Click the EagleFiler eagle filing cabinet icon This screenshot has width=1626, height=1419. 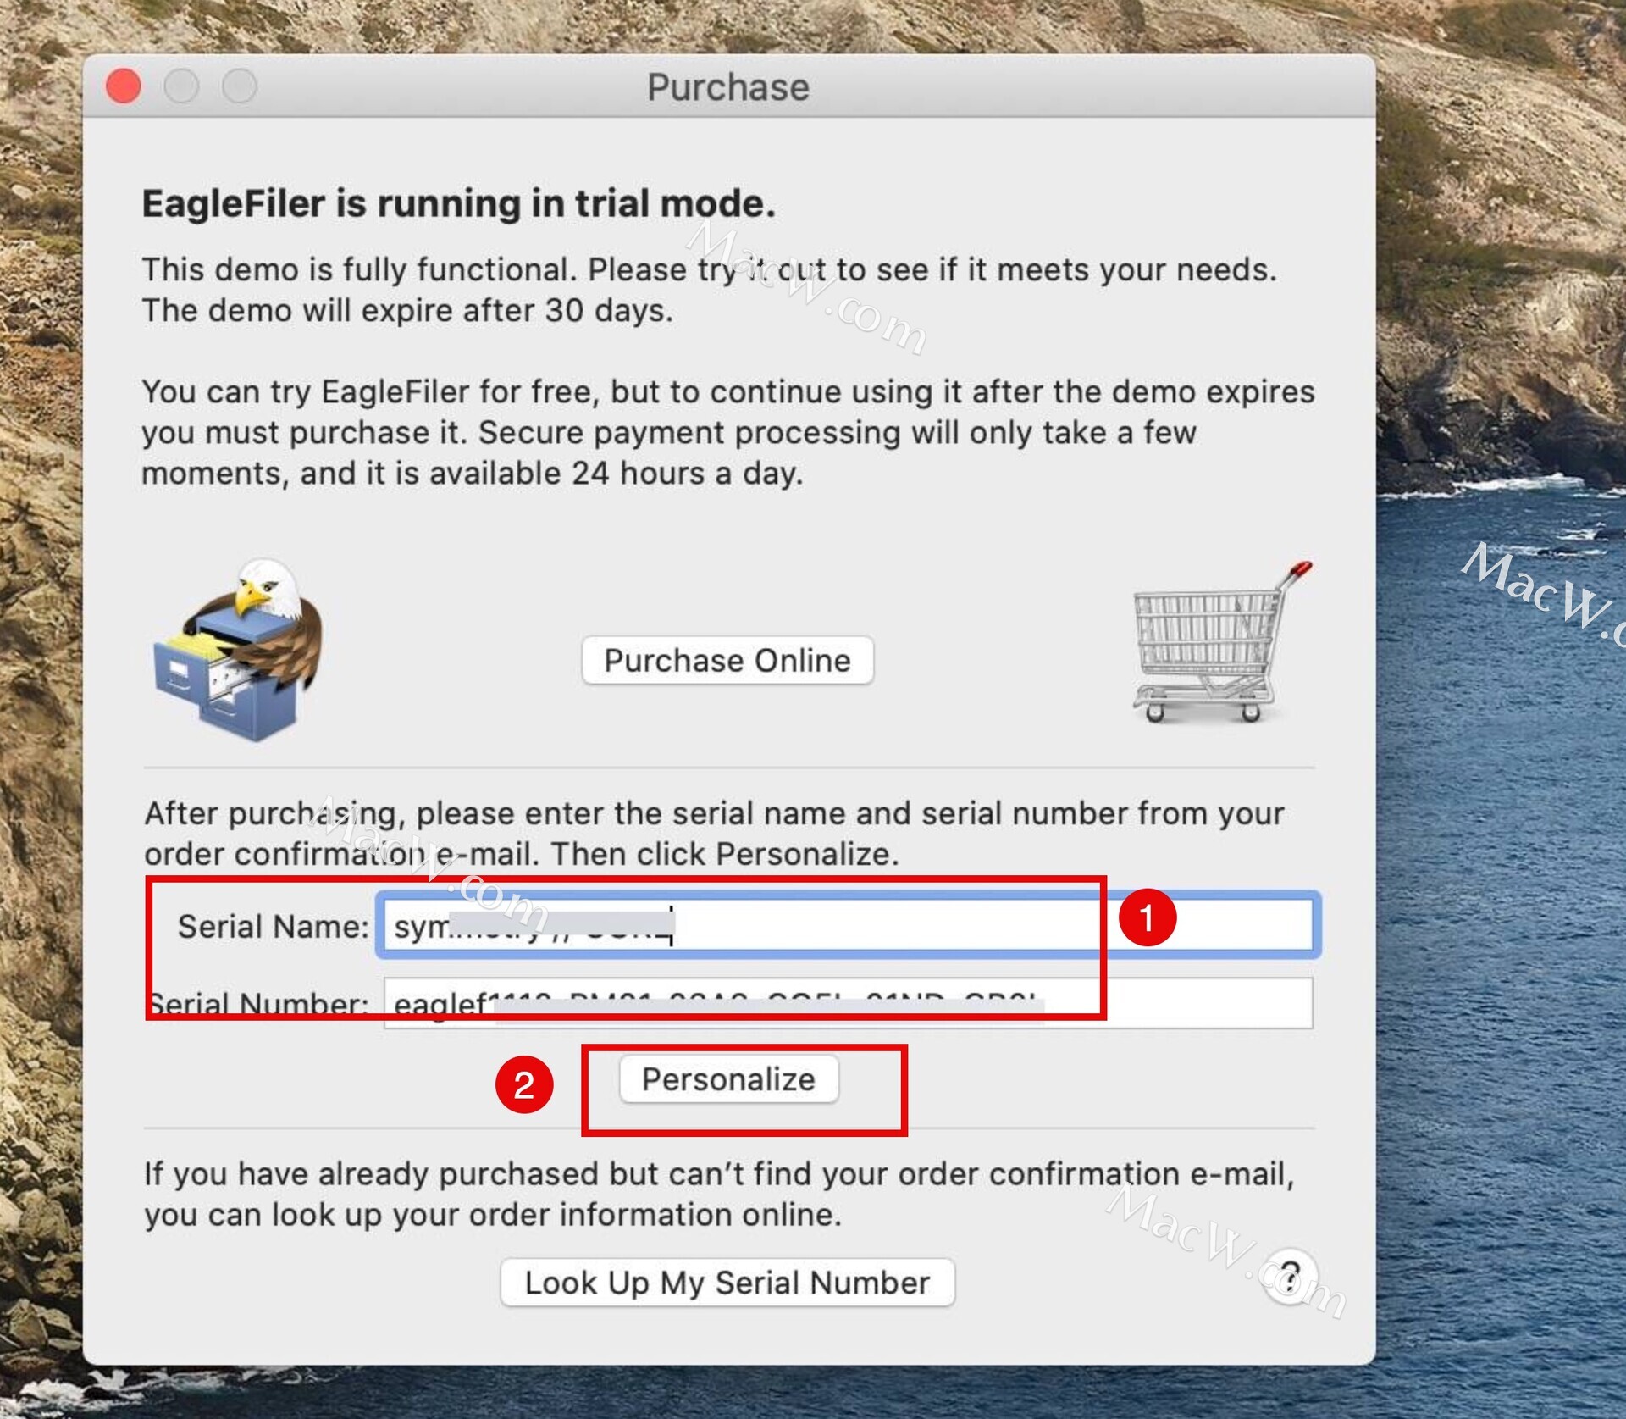[x=239, y=651]
